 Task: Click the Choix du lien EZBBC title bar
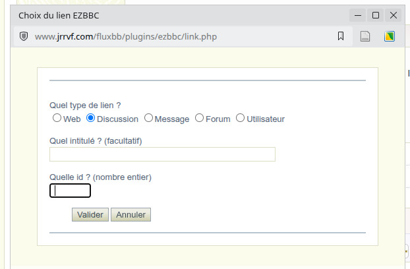[183, 15]
